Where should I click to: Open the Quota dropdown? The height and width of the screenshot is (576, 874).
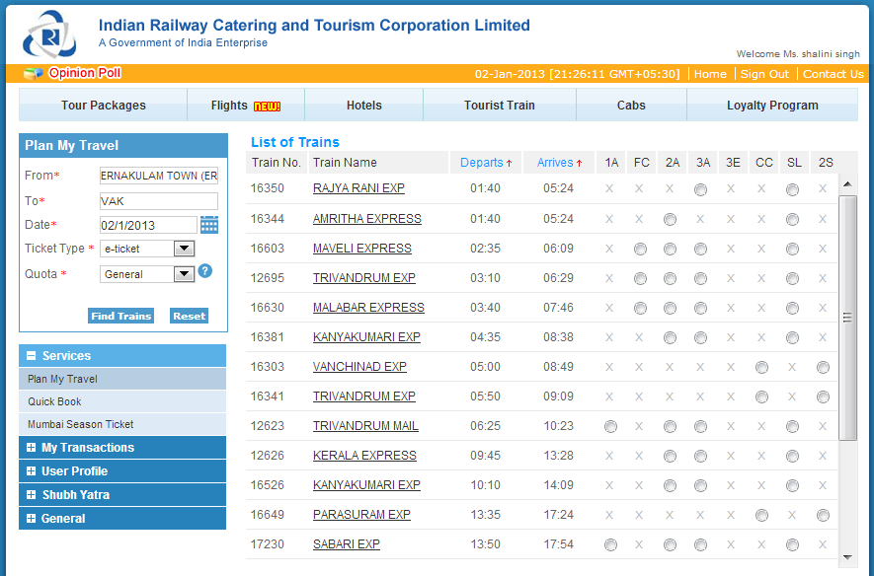pos(184,274)
